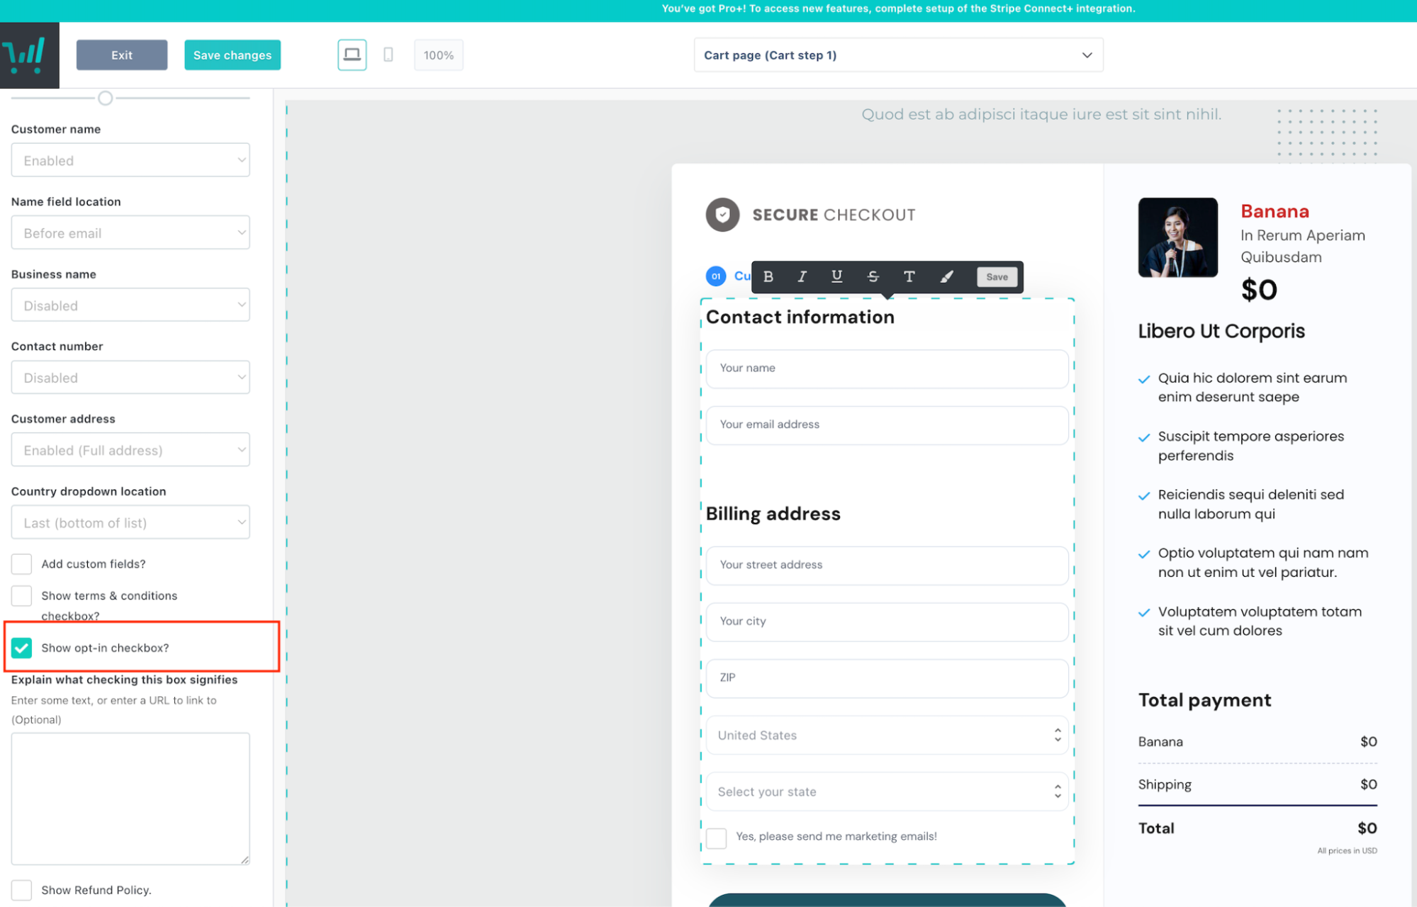Click the Bold formatting icon
Screen dimensions: 1417x907
(768, 277)
